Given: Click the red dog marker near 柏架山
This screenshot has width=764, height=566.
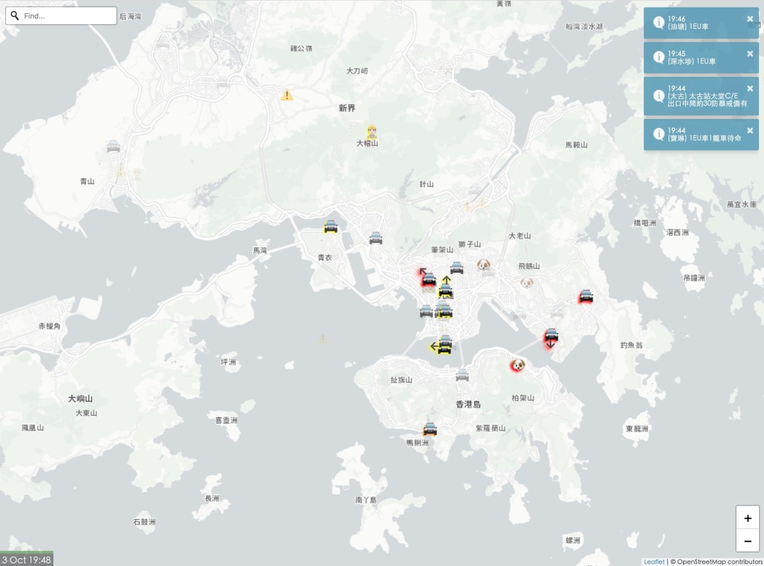Looking at the screenshot, I should tap(518, 365).
